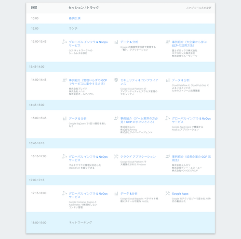241x239 pixels.
Task: Open 事例紹介(ゲーム業界の方必見!) session link
Action: 139,120
